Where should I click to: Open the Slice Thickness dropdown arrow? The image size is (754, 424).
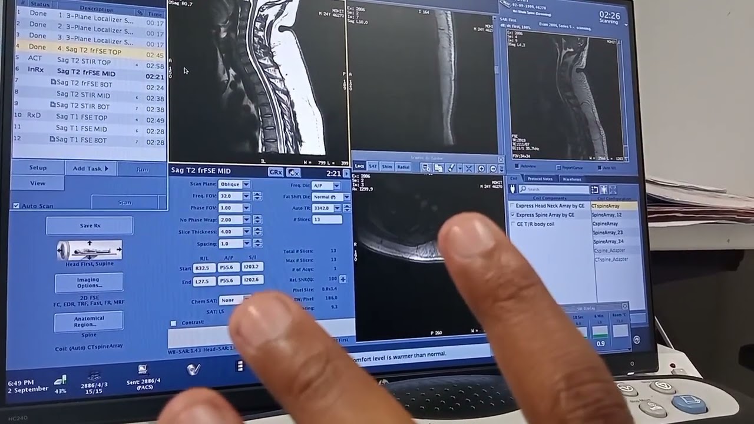246,231
